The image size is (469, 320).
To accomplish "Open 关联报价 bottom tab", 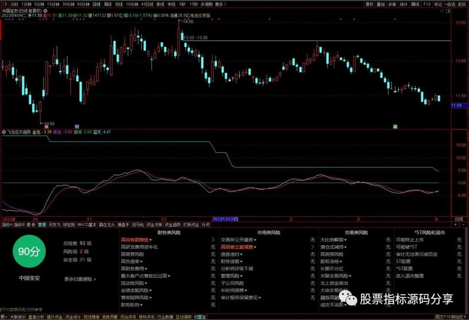I will [x=18, y=317].
